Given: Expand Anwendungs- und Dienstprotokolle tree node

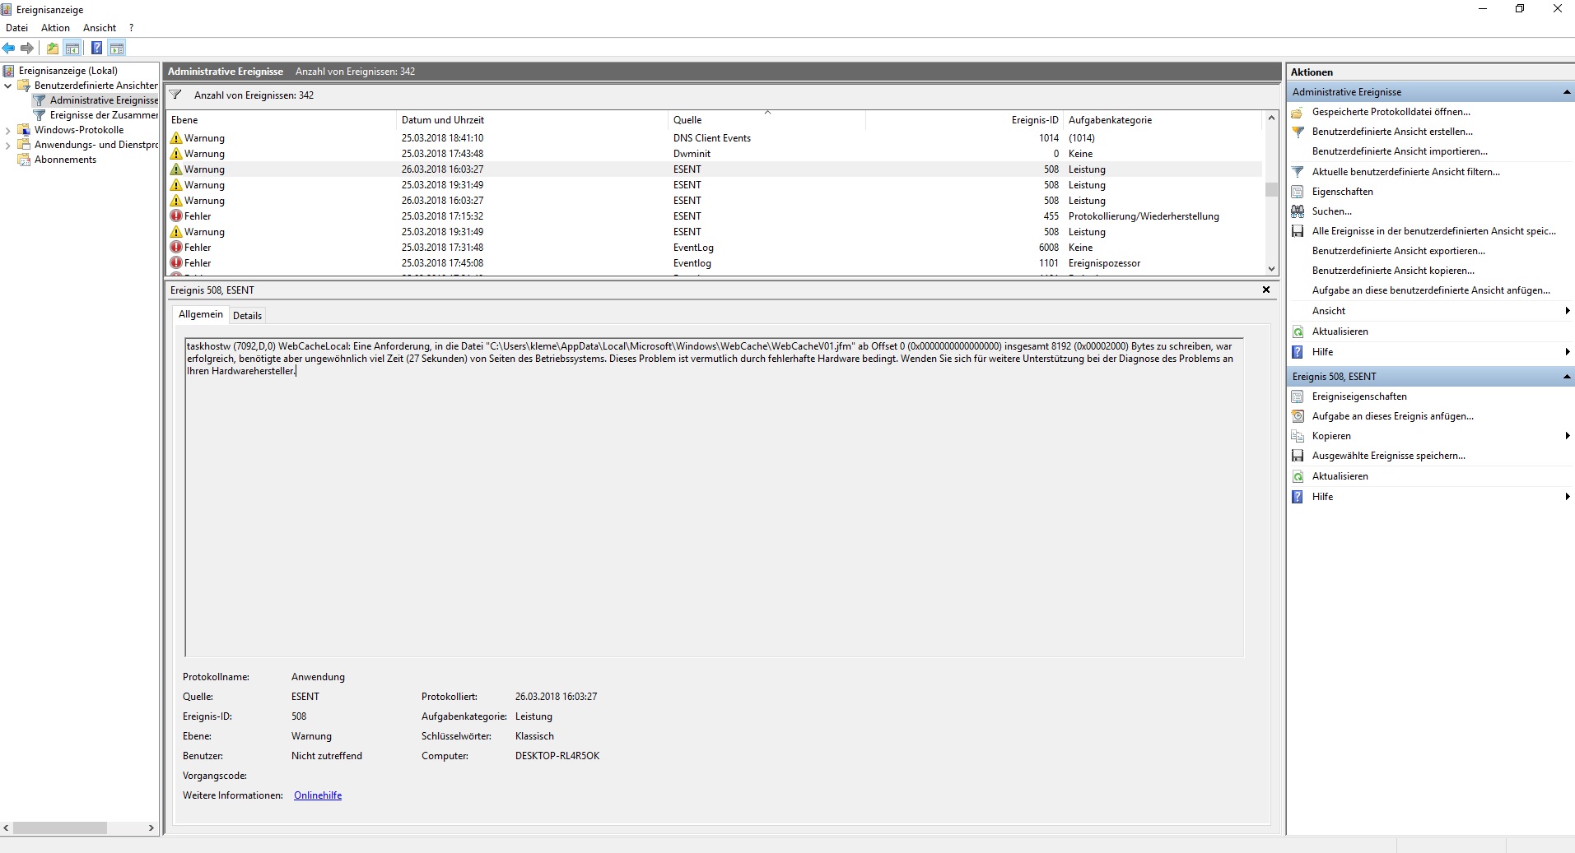Looking at the screenshot, I should 8,145.
